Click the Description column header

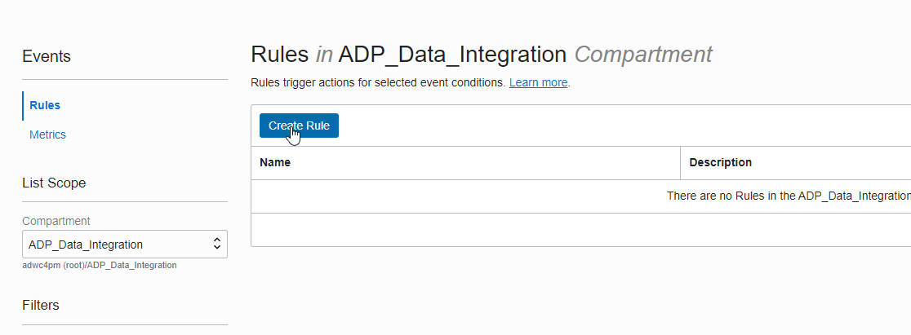click(x=720, y=162)
